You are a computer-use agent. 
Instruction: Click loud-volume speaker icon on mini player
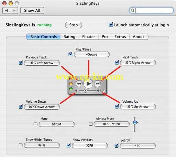[99, 91]
